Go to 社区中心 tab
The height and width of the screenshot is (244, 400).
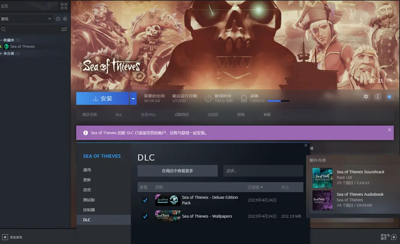148,115
